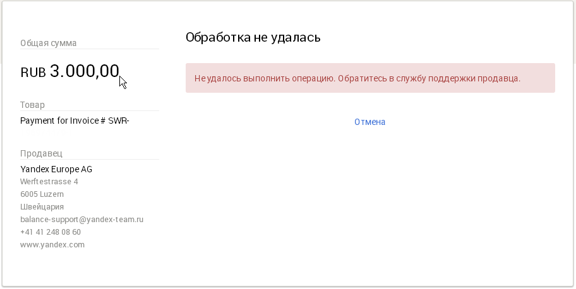Click the Товар section label
Image resolution: width=576 pixels, height=289 pixels.
point(33,105)
